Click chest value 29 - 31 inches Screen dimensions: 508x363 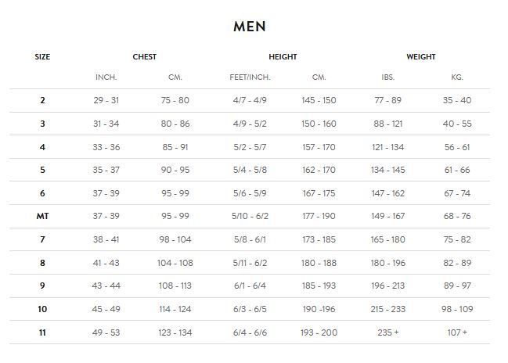coord(106,100)
